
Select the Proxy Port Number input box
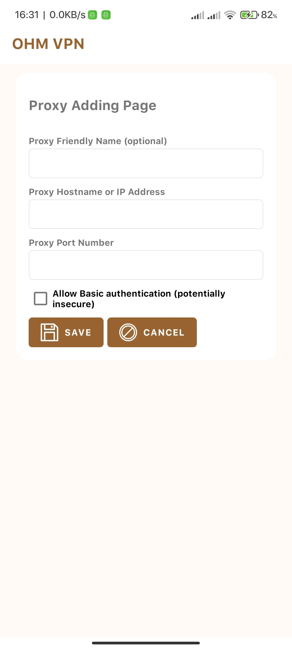tap(146, 265)
